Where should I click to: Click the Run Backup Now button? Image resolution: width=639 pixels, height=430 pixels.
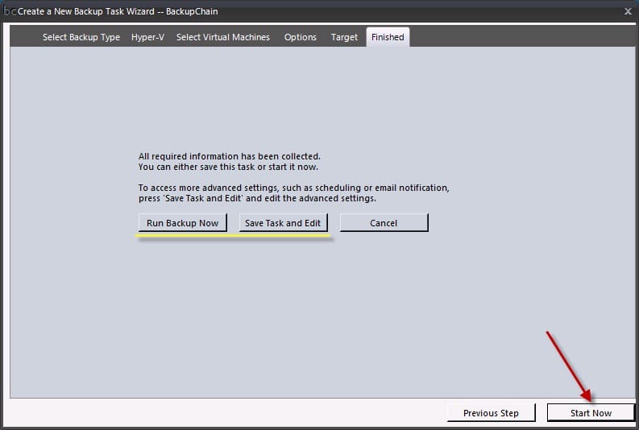(x=183, y=223)
